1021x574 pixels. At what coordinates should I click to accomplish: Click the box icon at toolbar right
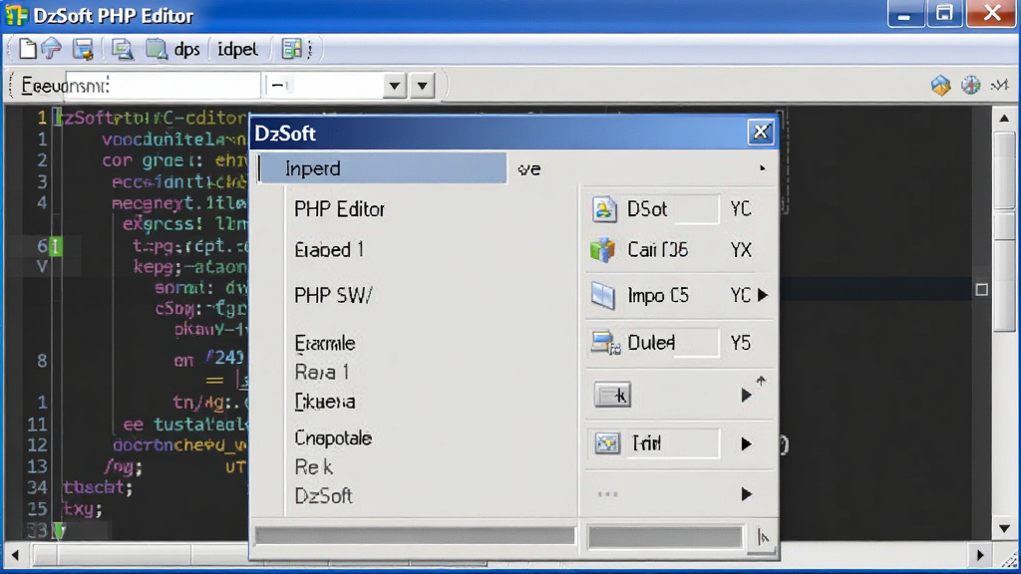coord(940,86)
